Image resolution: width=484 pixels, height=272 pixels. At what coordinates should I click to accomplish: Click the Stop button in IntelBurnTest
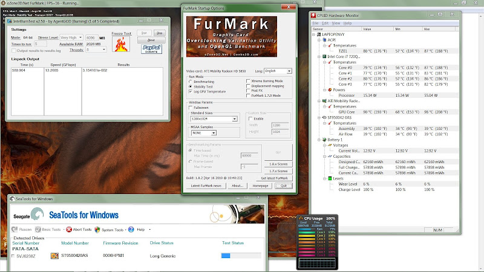(160, 34)
